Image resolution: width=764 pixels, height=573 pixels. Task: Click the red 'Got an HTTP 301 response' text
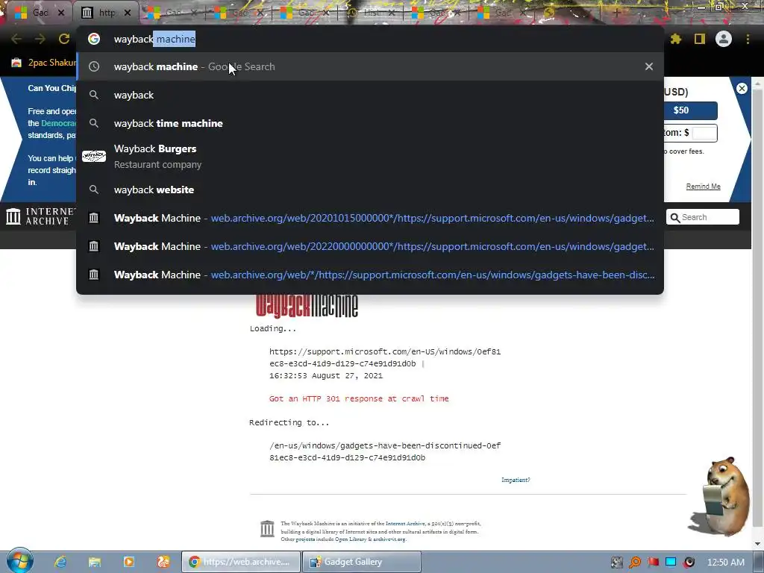tap(359, 398)
